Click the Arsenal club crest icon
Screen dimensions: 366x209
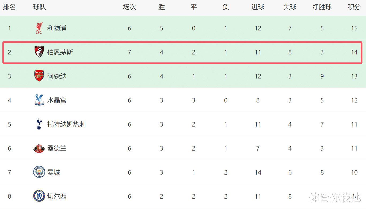[x=39, y=76]
